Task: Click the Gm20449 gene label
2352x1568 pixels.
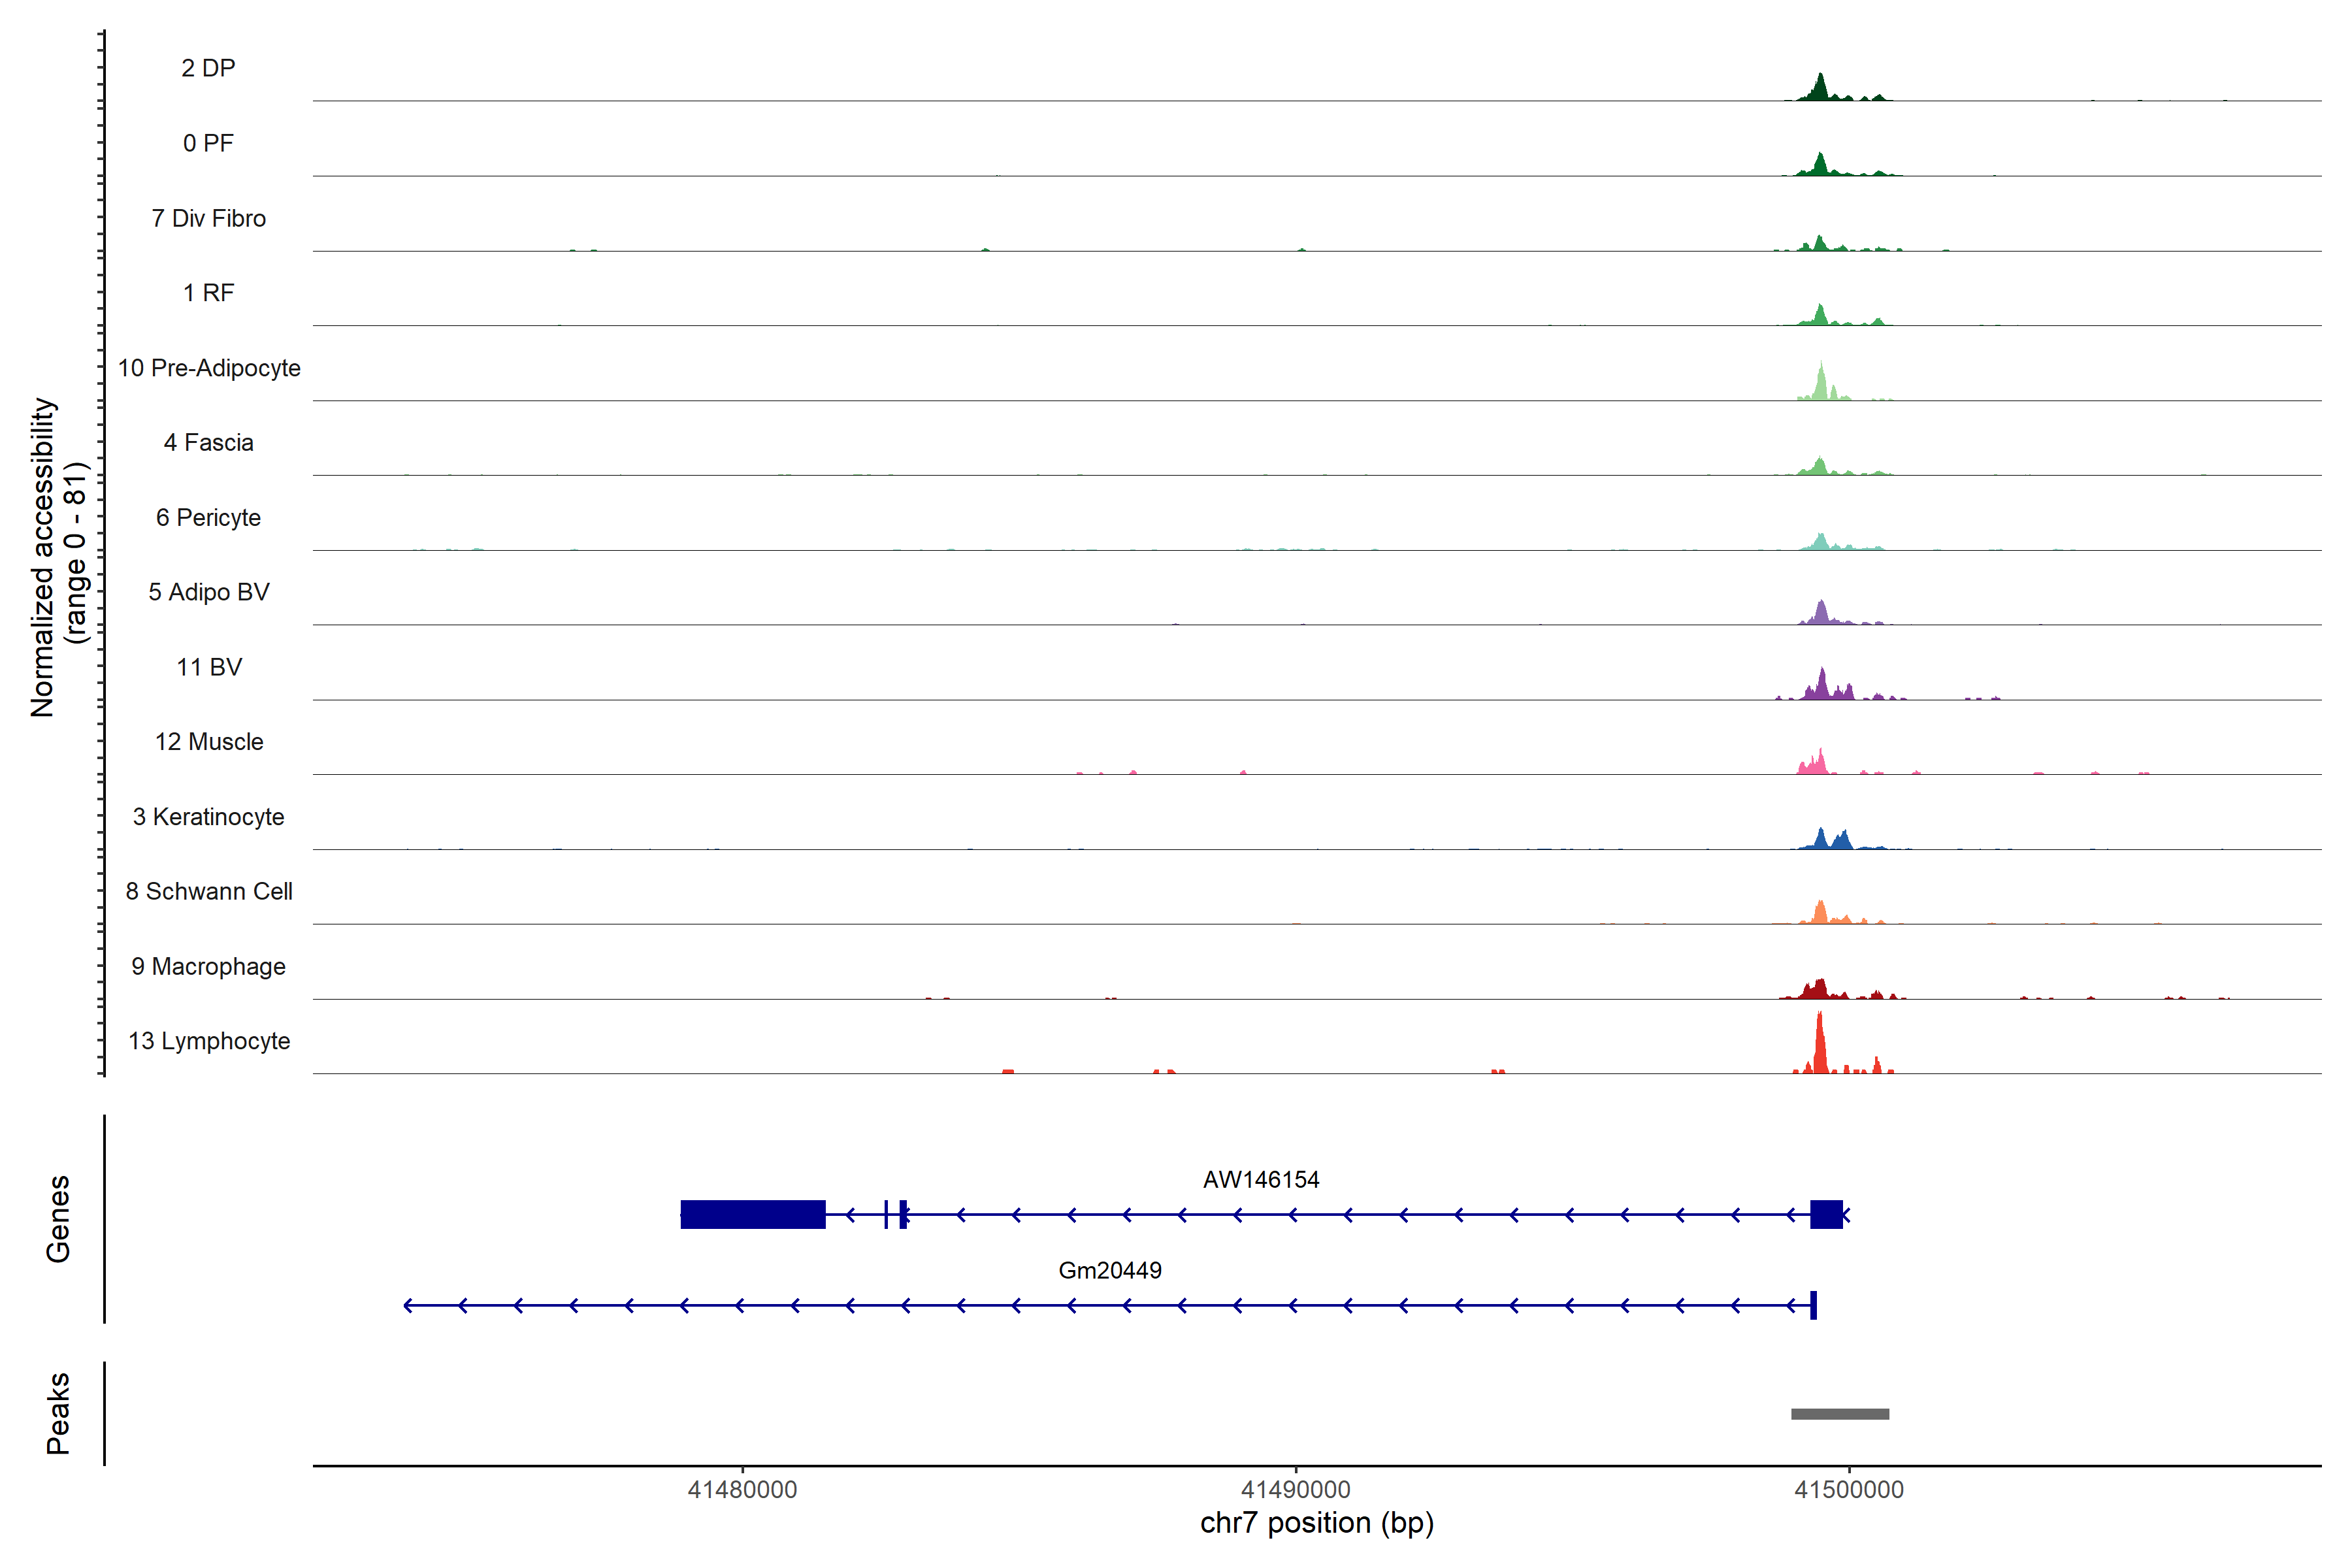Action: click(1109, 1270)
